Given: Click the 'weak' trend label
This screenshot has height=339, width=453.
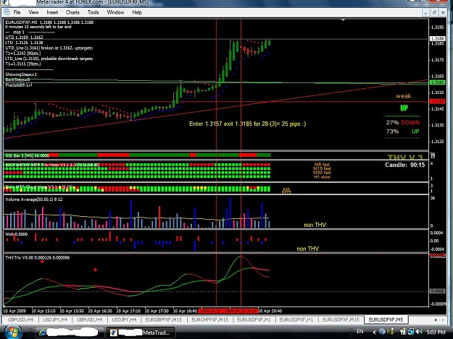Looking at the screenshot, I should pos(403,96).
